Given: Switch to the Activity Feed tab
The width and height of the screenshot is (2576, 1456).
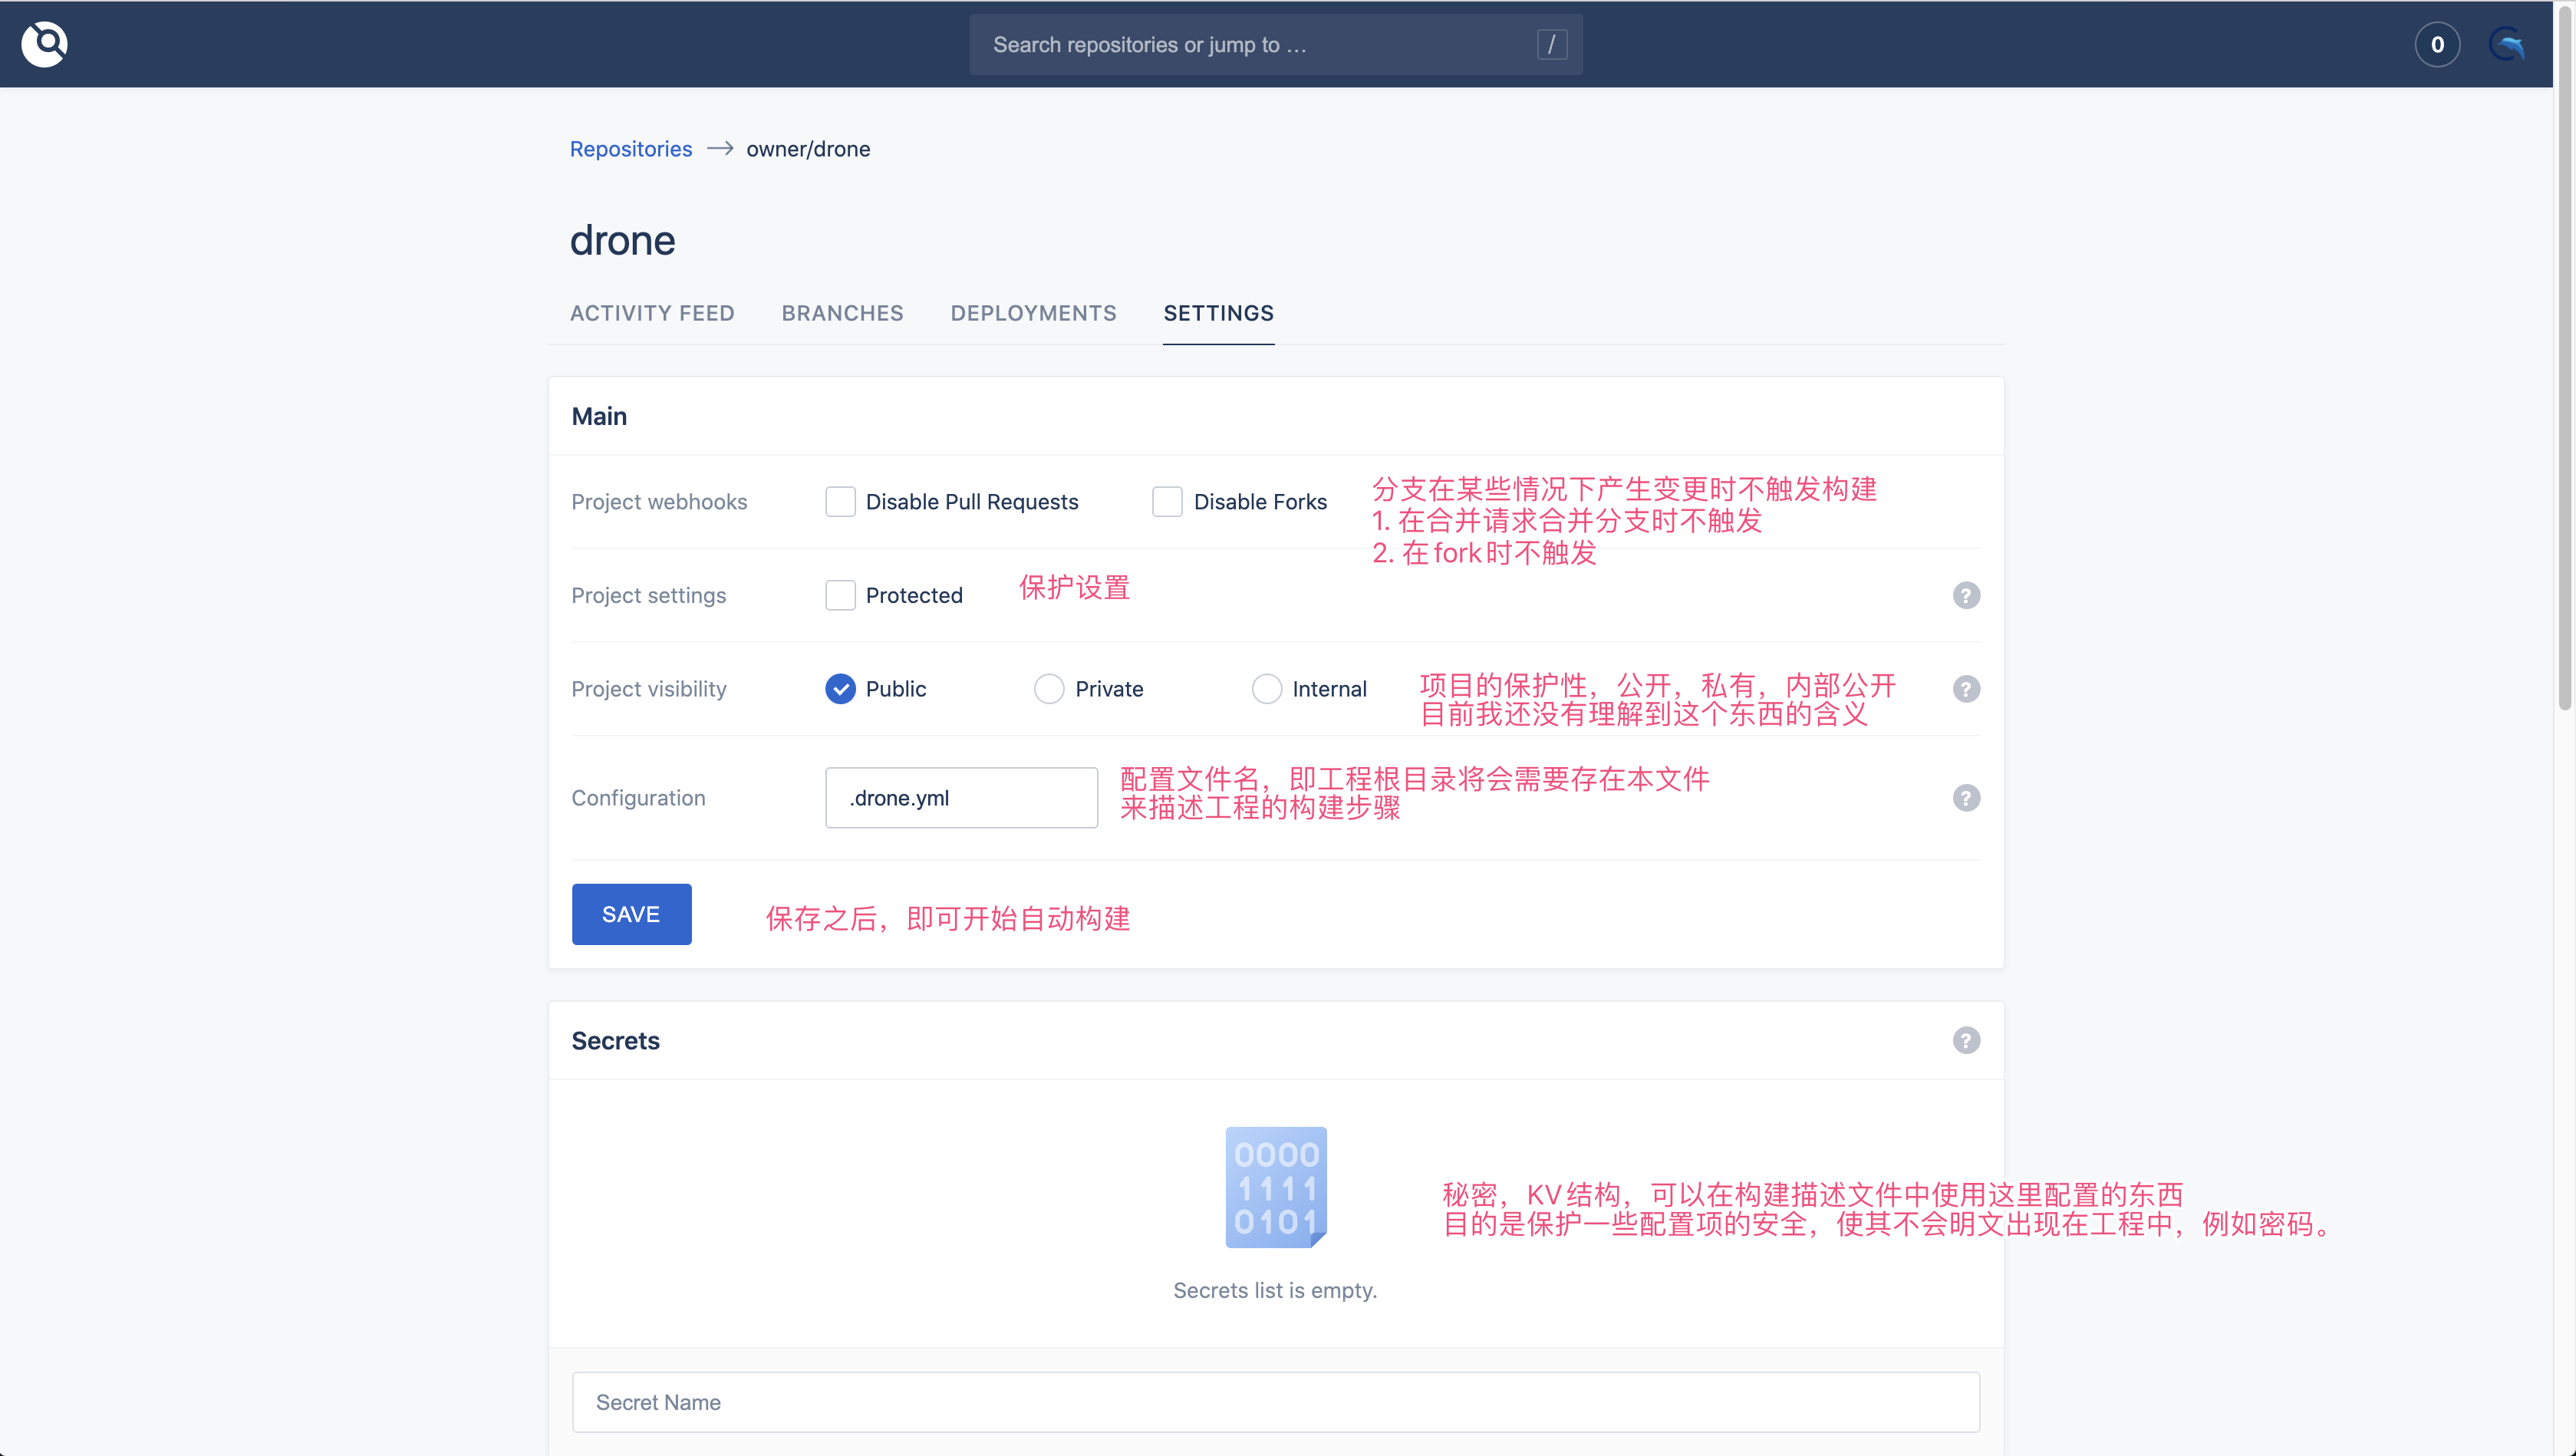Looking at the screenshot, I should point(652,313).
